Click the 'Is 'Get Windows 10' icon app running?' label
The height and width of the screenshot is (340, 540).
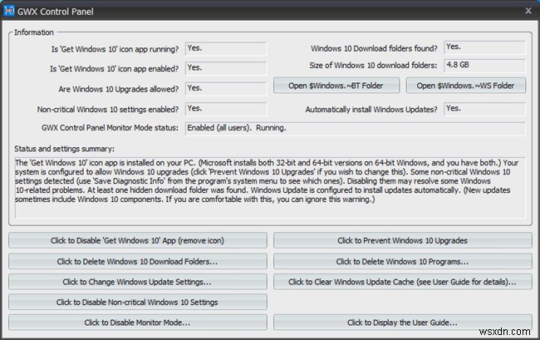click(x=115, y=49)
